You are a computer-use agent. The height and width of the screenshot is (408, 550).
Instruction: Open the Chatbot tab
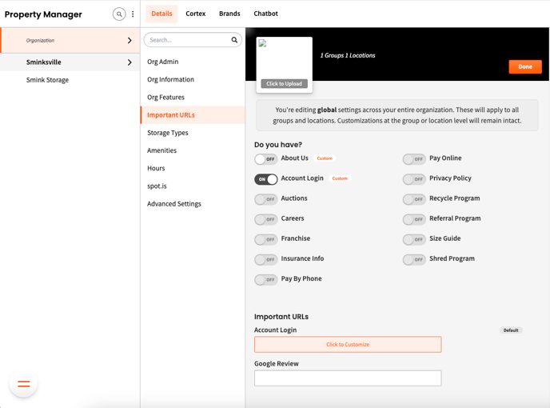pyautogui.click(x=265, y=14)
